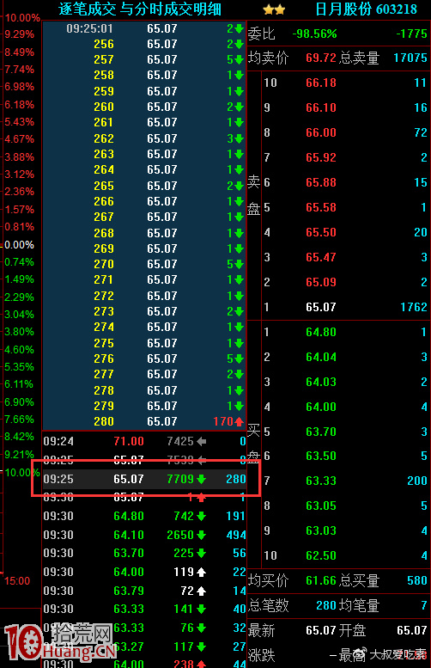Image resolution: width=431 pixels, height=668 pixels.
Task: Click the white up arrow beside volume 72
Action: pos(202,591)
